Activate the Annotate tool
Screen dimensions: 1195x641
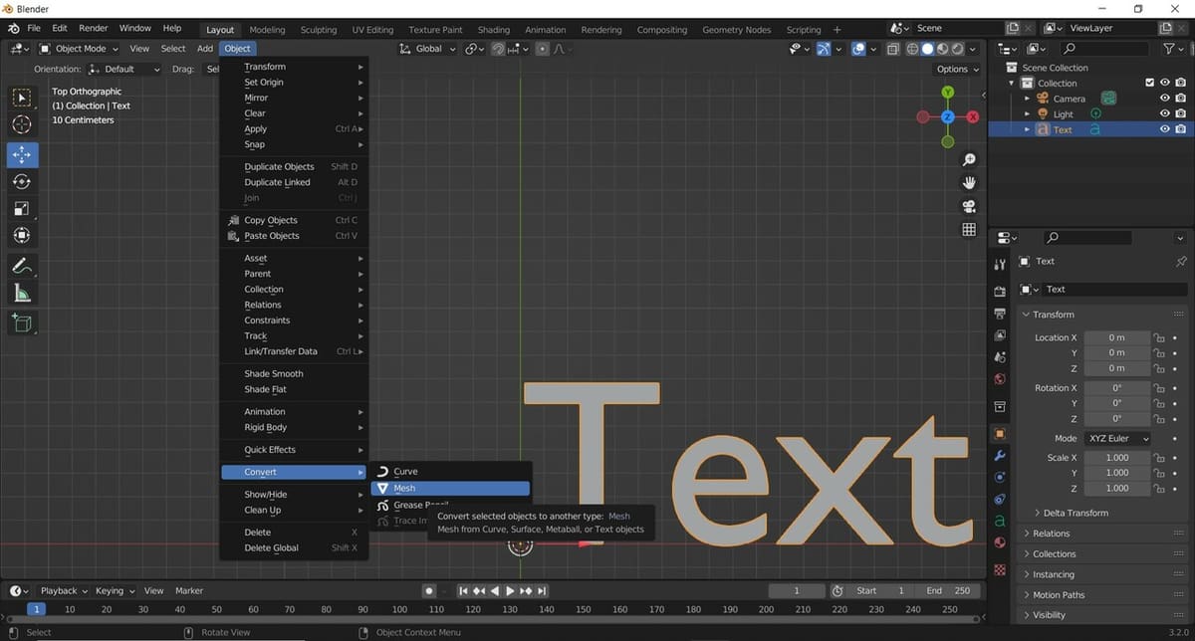point(22,266)
